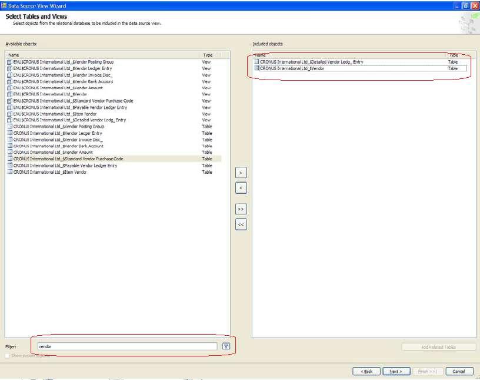The image size is (480, 380).
Task: Select included CRONUS $Detailed Vendor Ledg_ Entry row
Action: 361,62
